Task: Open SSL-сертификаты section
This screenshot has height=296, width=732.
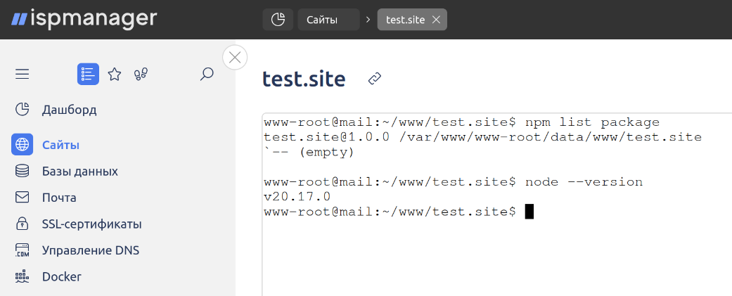Action: coord(91,224)
